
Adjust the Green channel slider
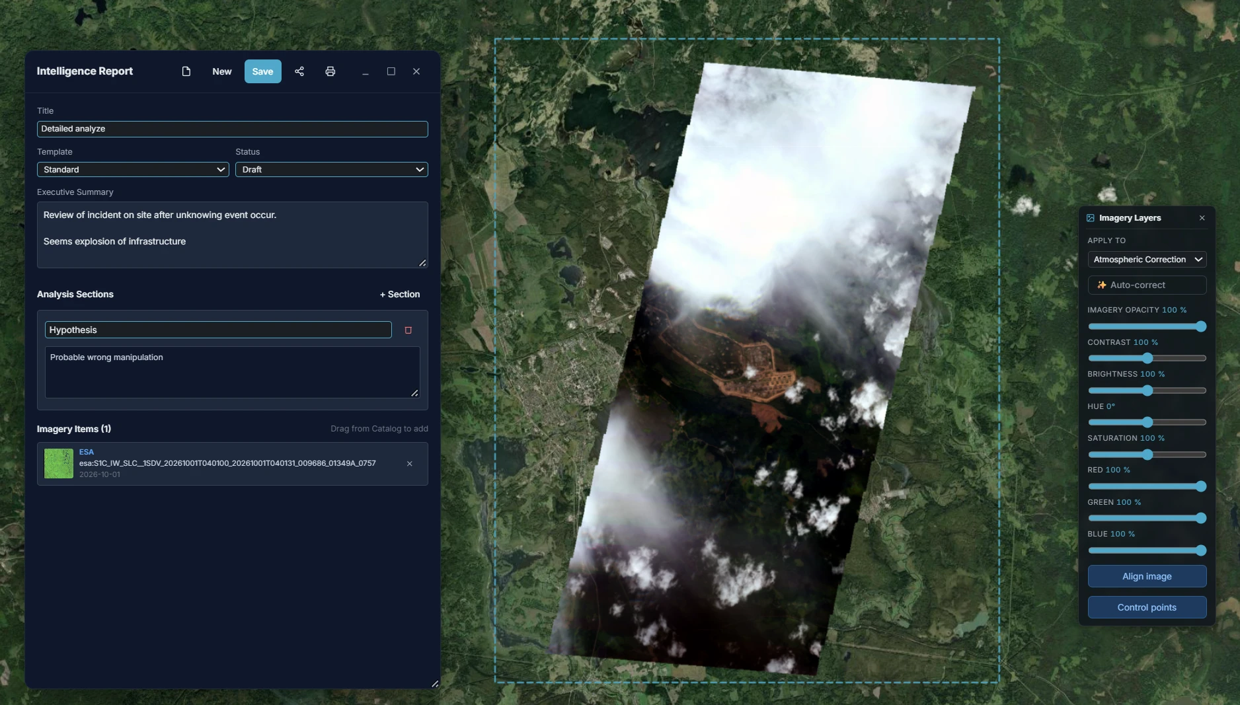1147,518
